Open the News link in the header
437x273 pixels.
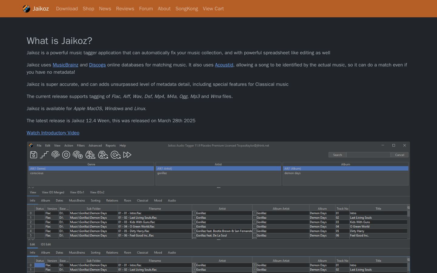(x=105, y=9)
